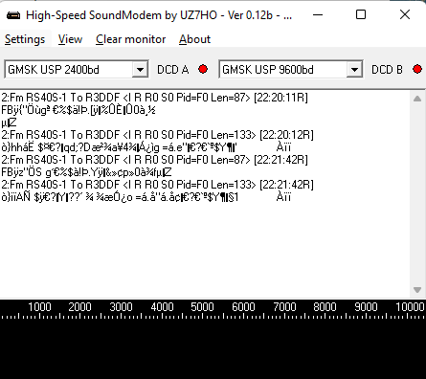Click the monitor scrollbar down arrow
The width and height of the screenshot is (426, 379).
[x=417, y=290]
